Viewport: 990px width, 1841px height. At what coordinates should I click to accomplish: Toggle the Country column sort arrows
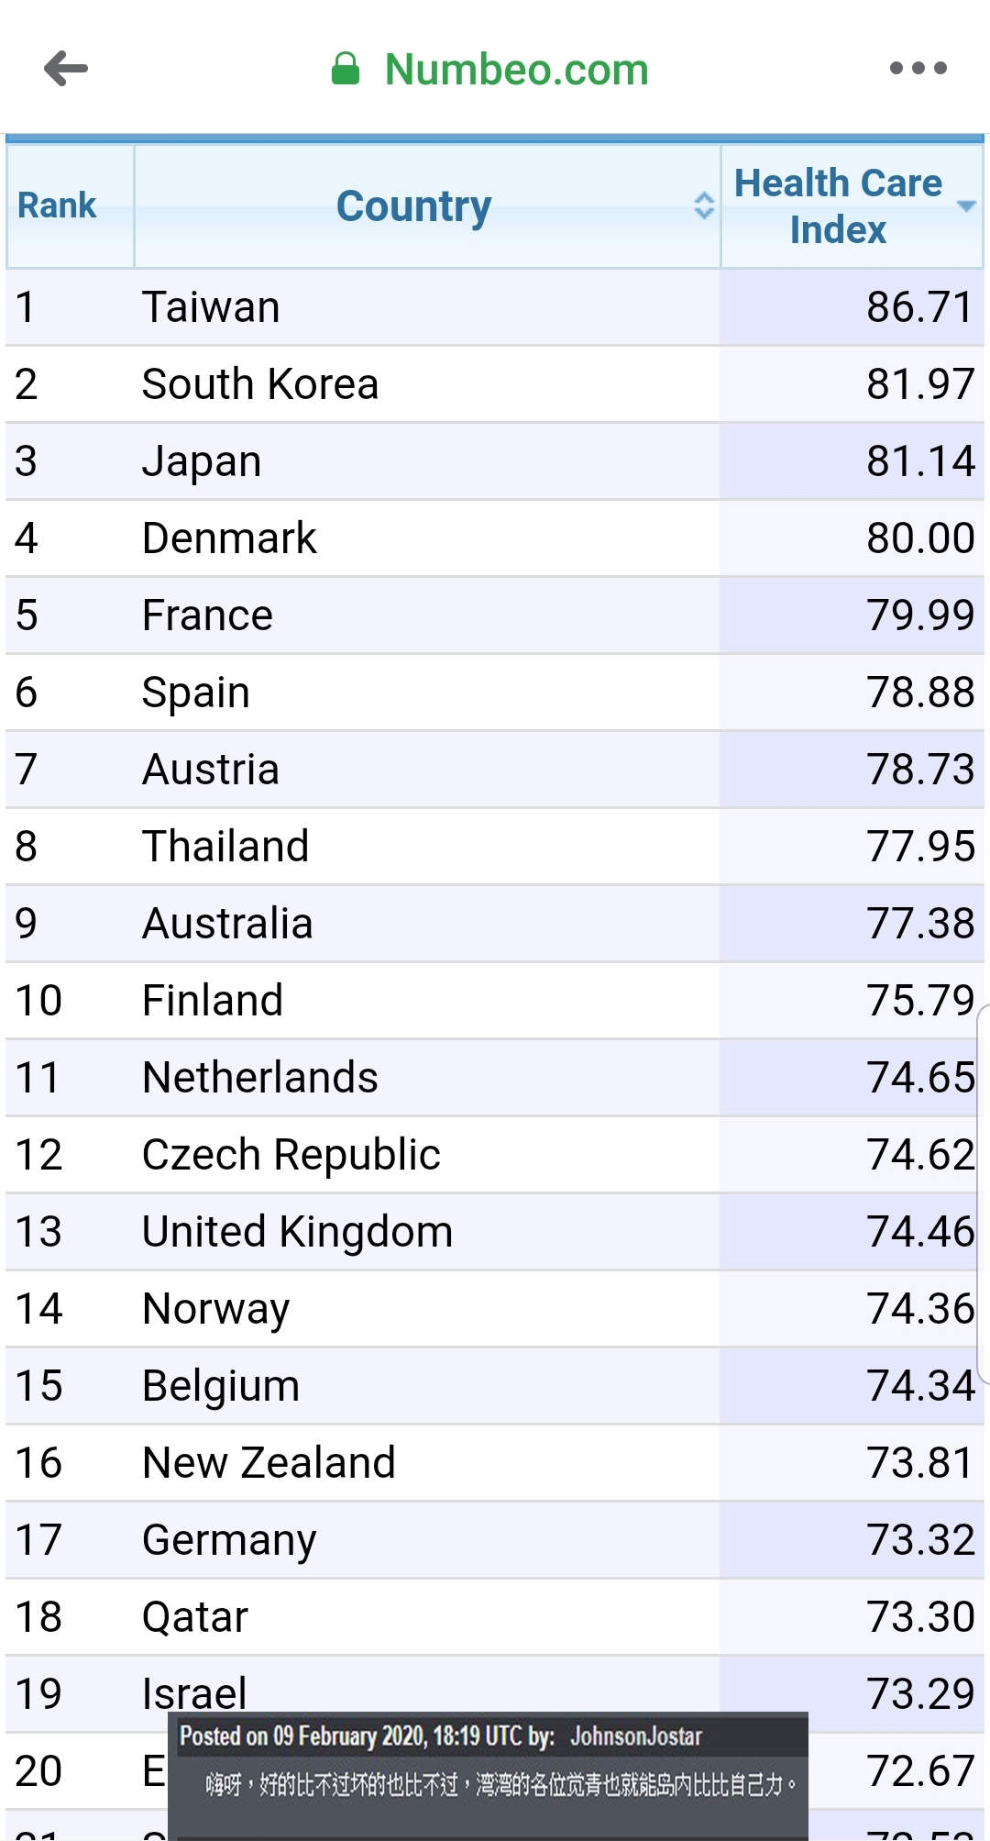pos(703,205)
